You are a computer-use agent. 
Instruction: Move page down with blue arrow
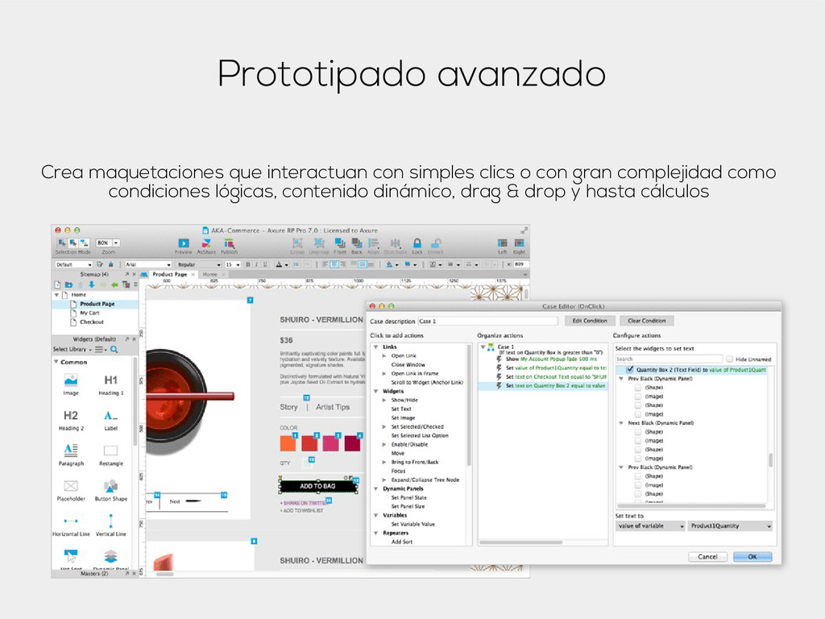tap(92, 285)
